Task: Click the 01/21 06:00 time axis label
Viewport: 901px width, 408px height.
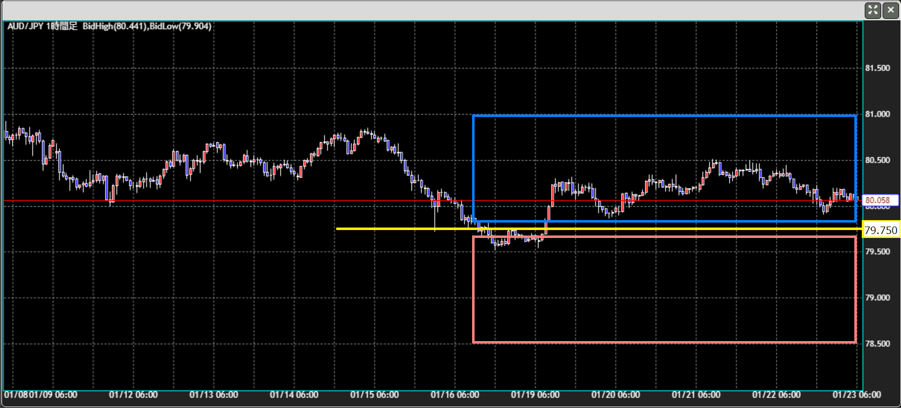Action: click(x=696, y=395)
